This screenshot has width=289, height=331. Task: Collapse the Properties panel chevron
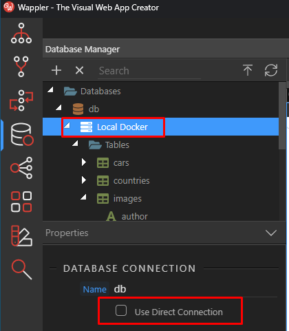tap(271, 233)
